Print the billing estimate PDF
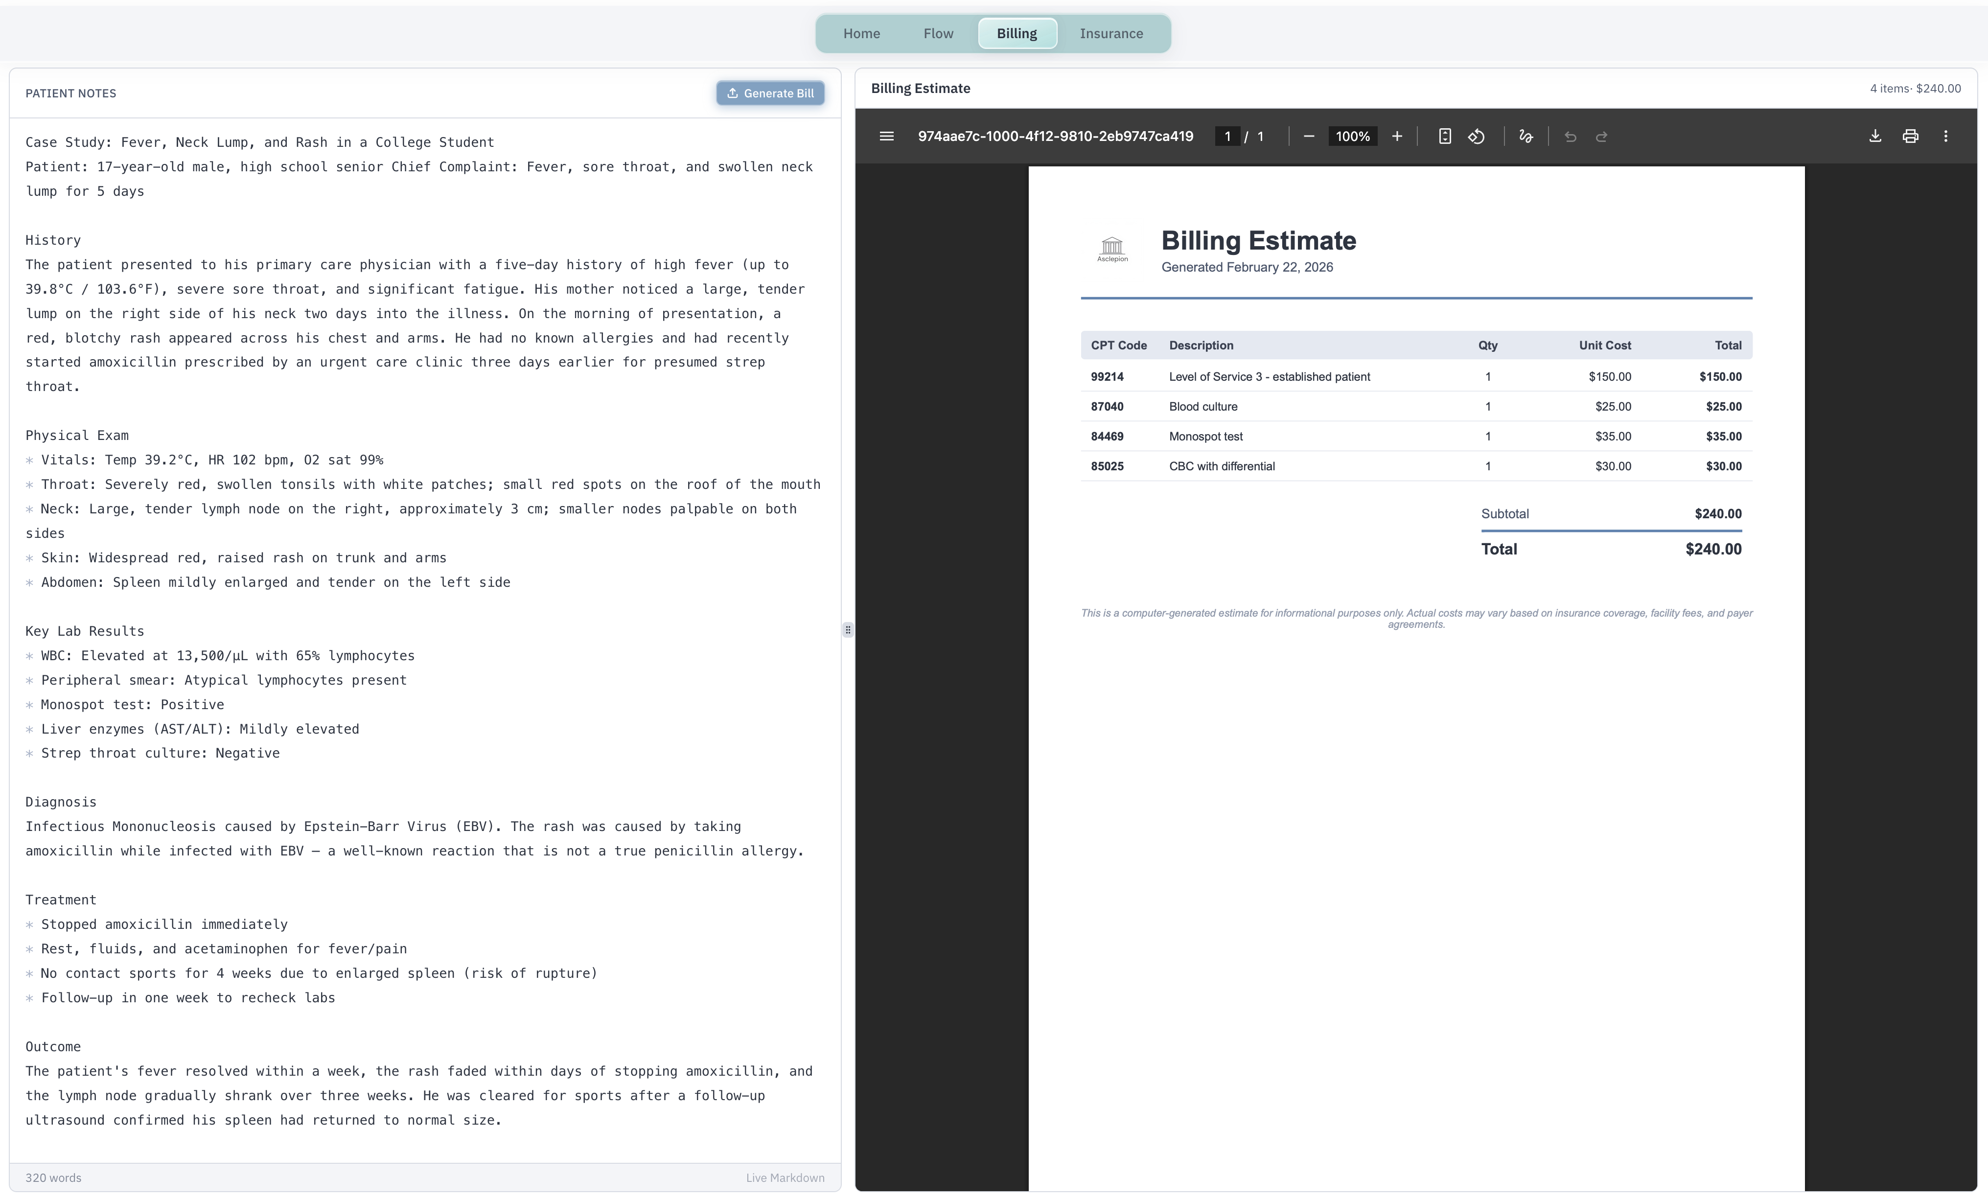The width and height of the screenshot is (1988, 1199). [1910, 137]
